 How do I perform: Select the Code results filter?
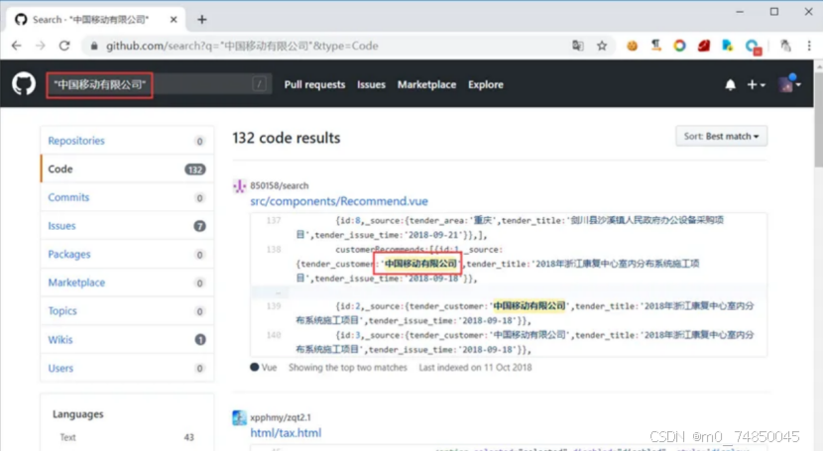(x=127, y=169)
